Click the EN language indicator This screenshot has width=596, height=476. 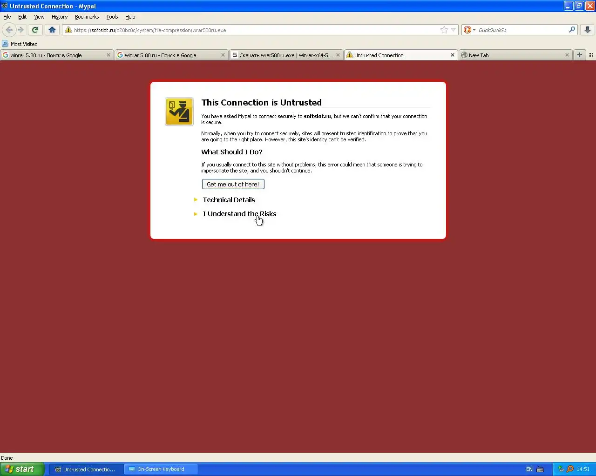[529, 469]
